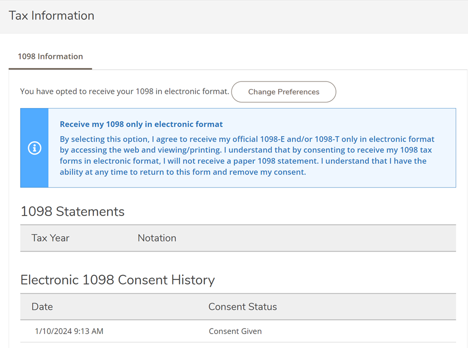Click the 1098 Statements section heading
Image resolution: width=468 pixels, height=348 pixels.
pos(72,211)
